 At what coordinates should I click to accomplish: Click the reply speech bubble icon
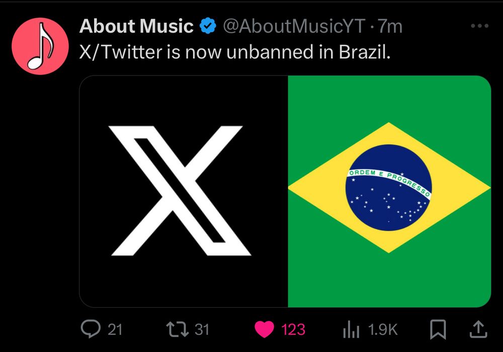tap(91, 329)
